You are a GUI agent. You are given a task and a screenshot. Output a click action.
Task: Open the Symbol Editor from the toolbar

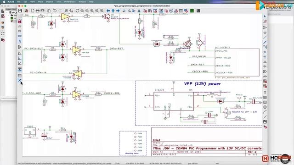tap(145, 11)
